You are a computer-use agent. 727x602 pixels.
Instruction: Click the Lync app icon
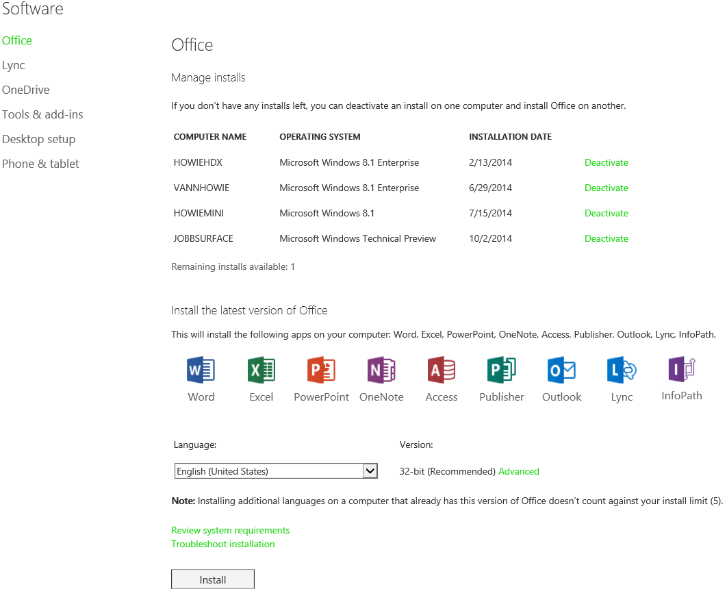[x=622, y=371]
